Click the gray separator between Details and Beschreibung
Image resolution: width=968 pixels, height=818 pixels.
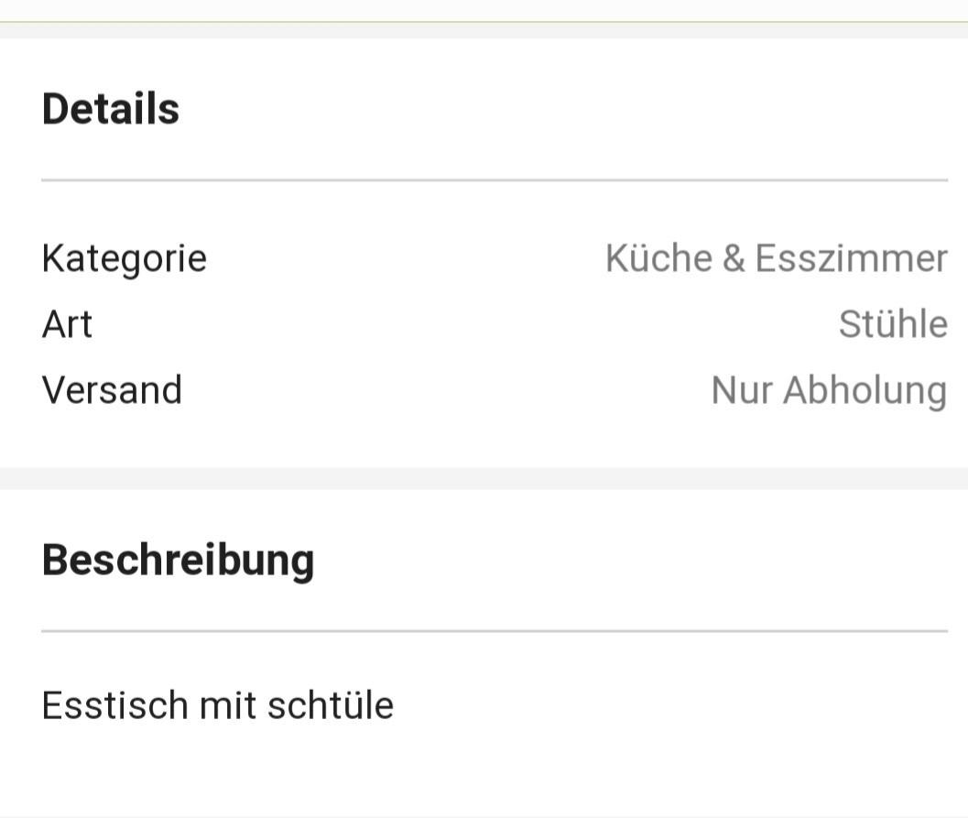pos(484,478)
